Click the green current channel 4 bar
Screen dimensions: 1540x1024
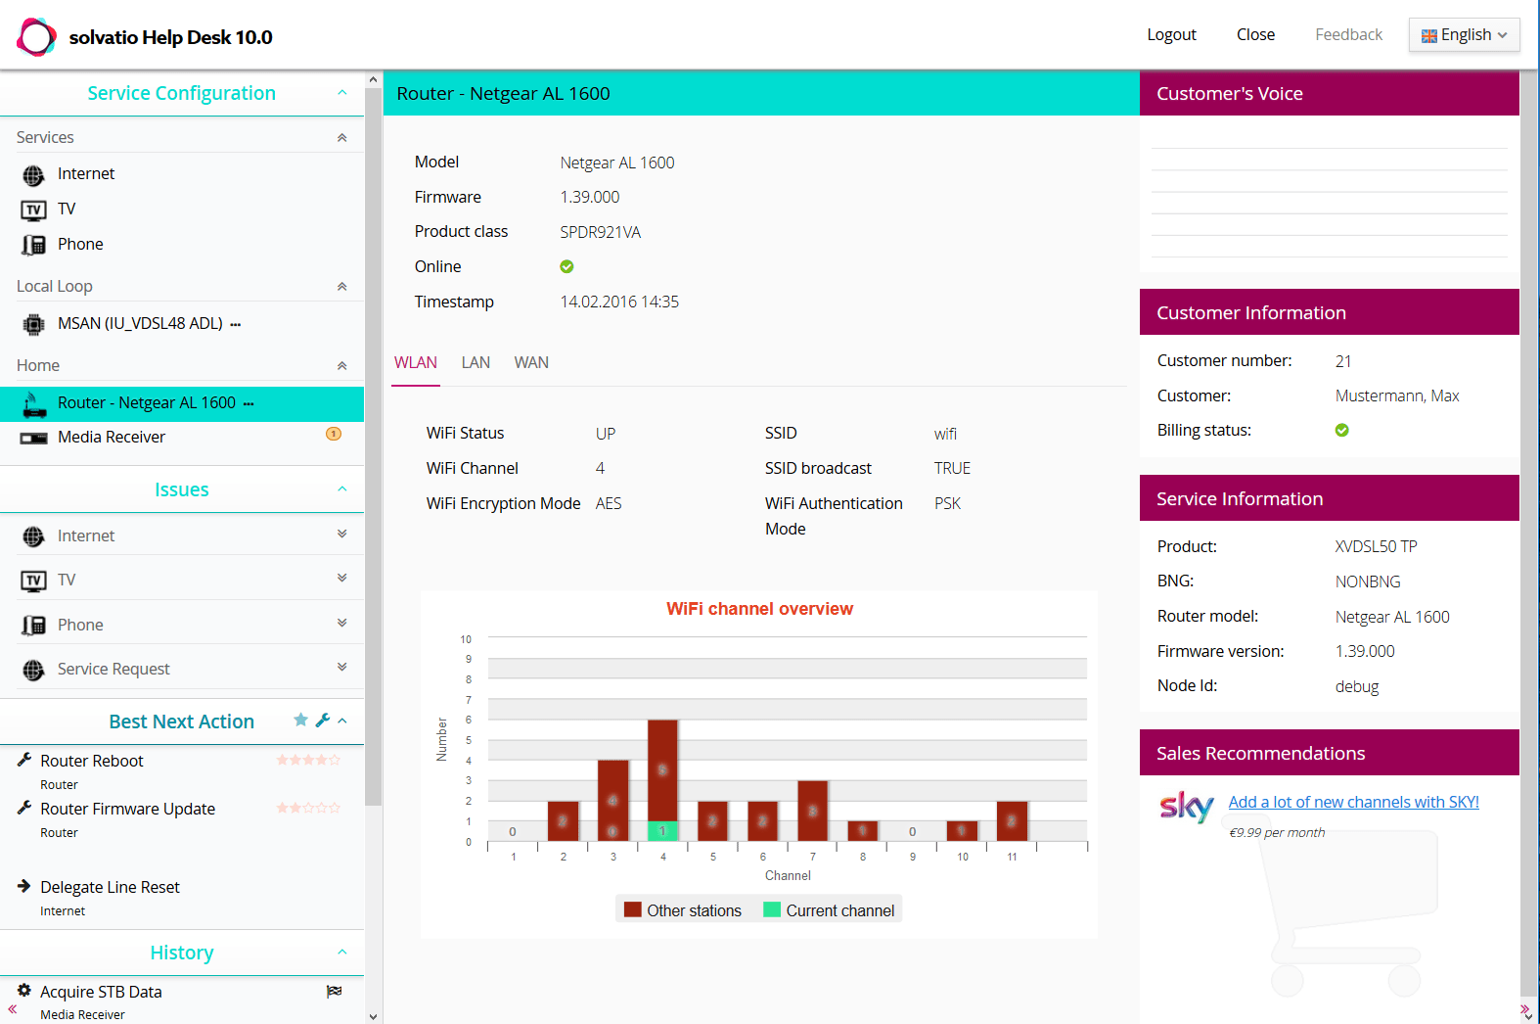coord(662,831)
